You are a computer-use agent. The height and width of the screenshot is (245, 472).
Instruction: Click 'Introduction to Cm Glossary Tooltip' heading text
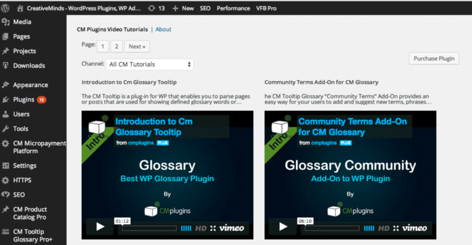click(x=129, y=82)
